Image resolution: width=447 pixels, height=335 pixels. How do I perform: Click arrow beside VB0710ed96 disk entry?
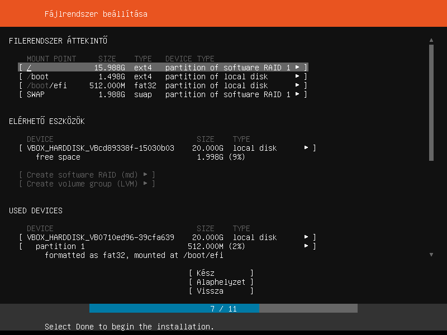pos(306,237)
